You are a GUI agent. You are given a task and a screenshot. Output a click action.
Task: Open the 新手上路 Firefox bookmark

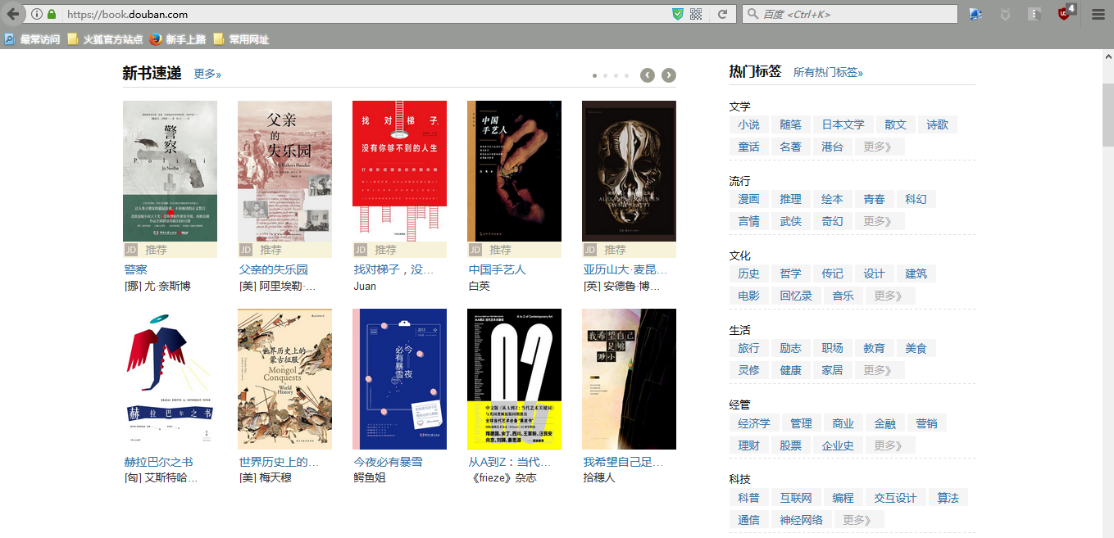[178, 39]
